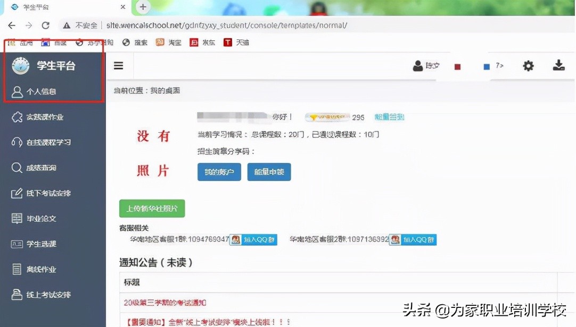Collapse the sidebar with the hamburger menu
The height and width of the screenshot is (327, 576).
pos(118,65)
